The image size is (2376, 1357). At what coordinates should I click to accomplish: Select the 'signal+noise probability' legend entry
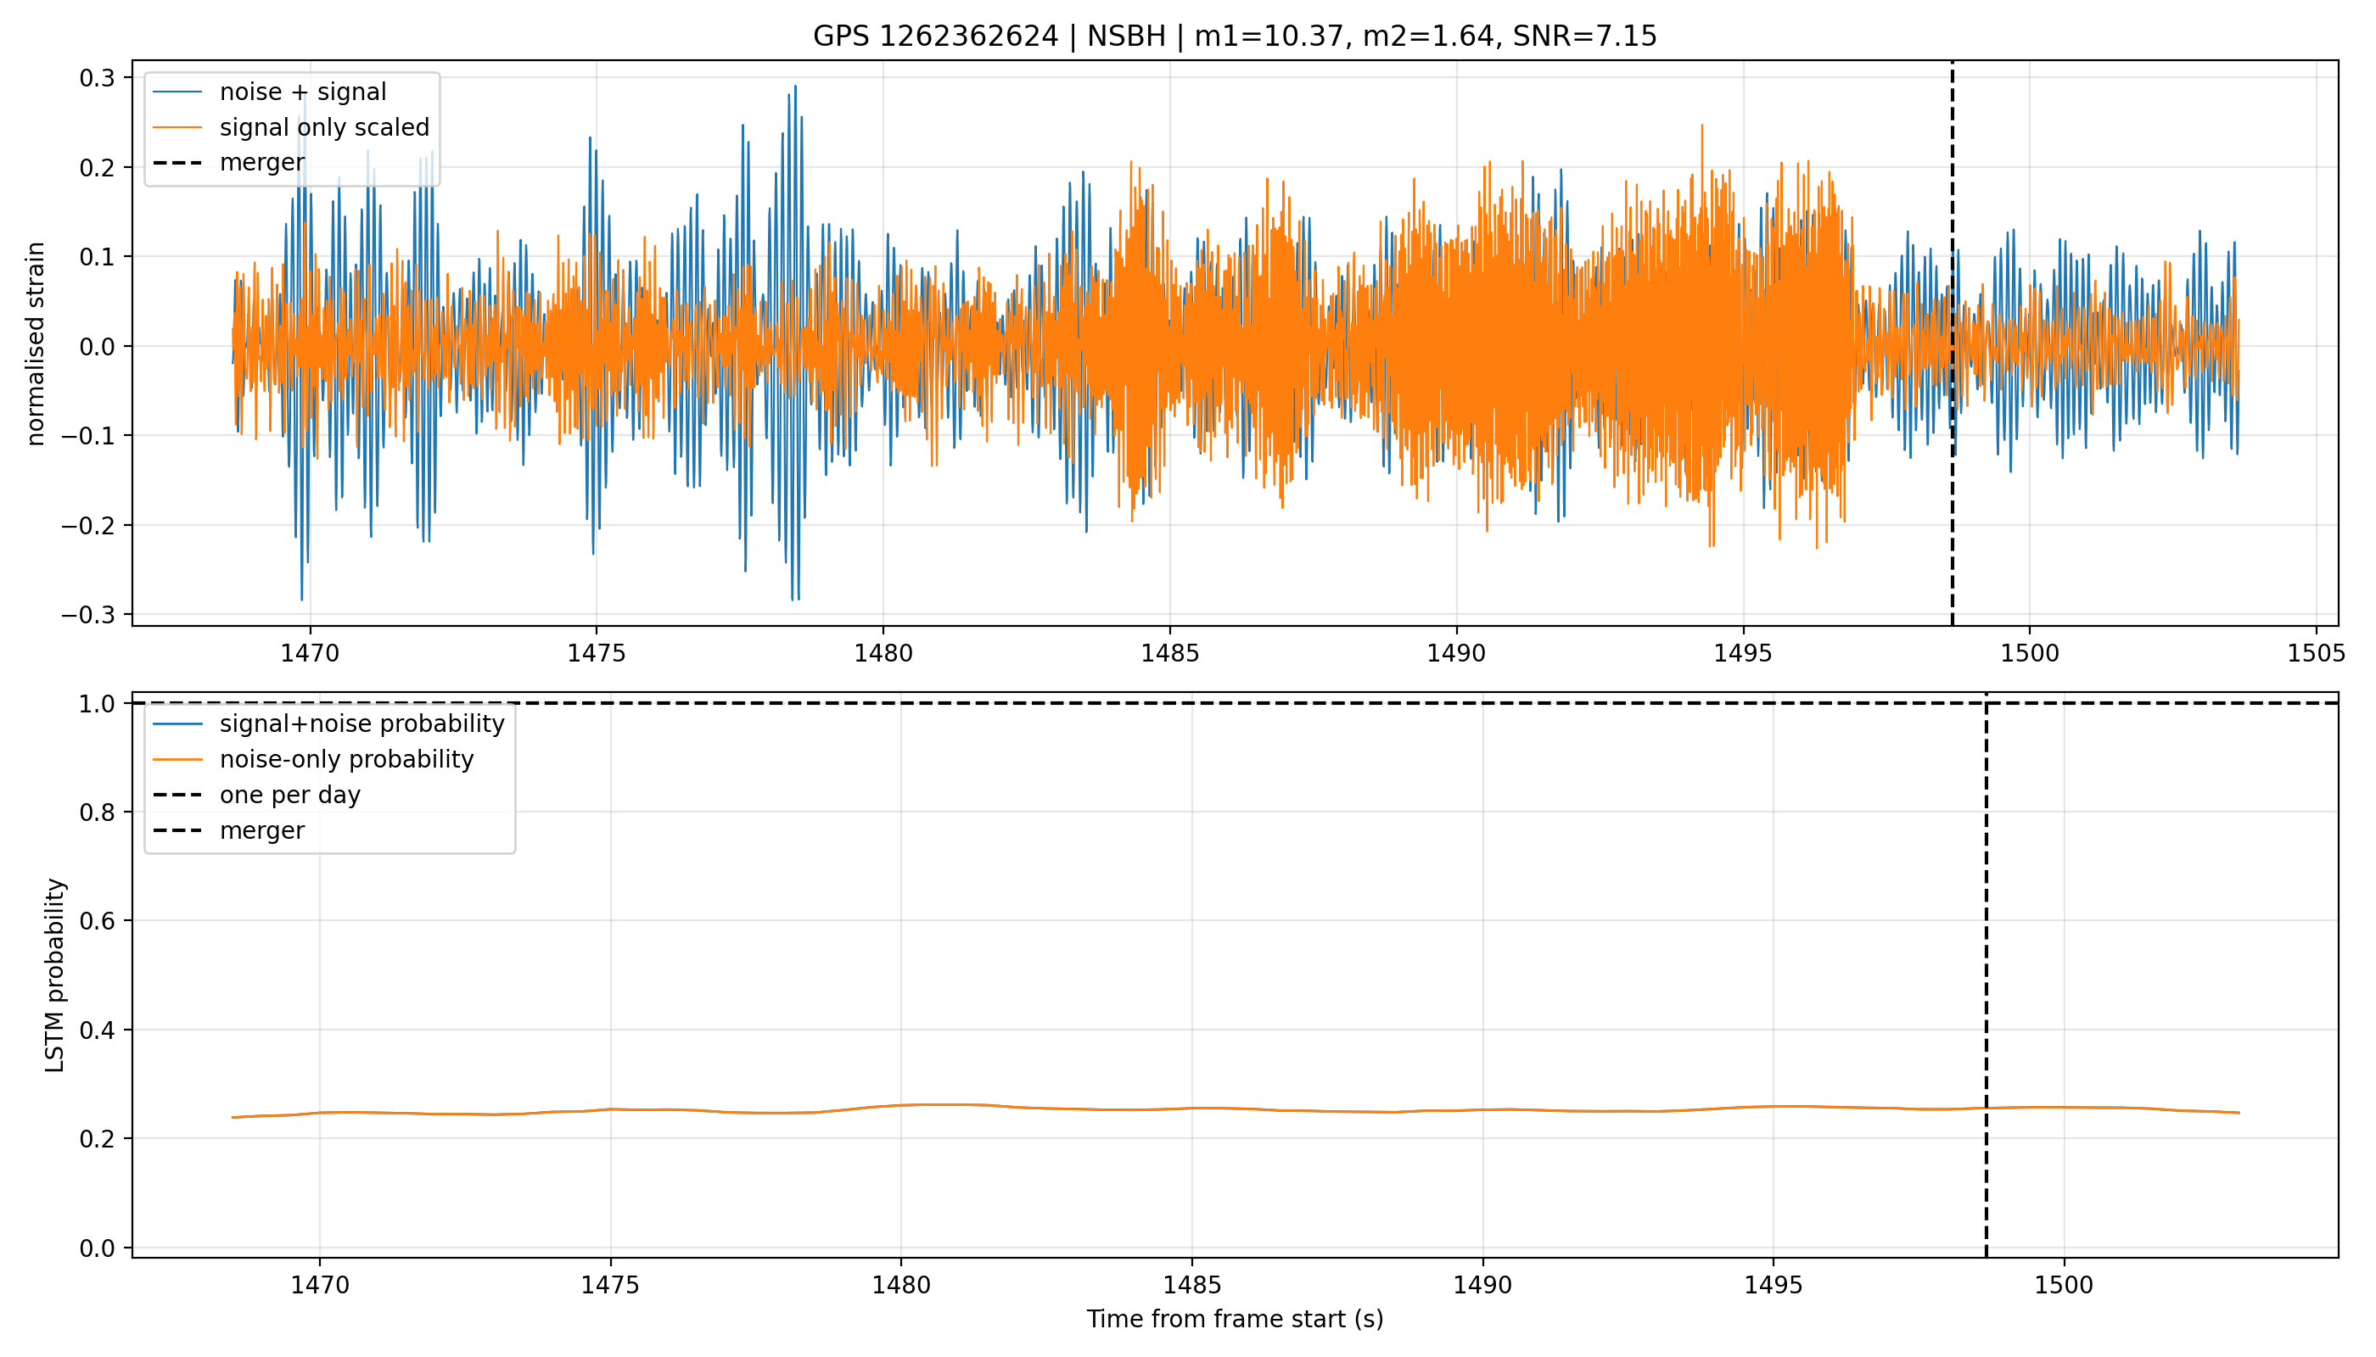click(x=329, y=724)
